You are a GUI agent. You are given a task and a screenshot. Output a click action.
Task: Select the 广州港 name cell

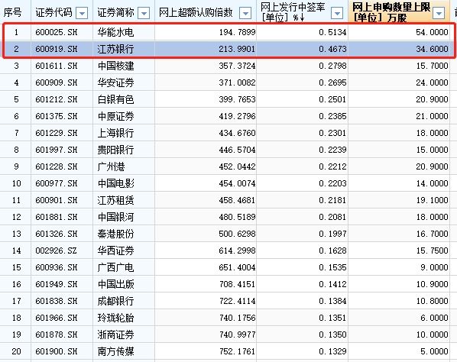112,166
